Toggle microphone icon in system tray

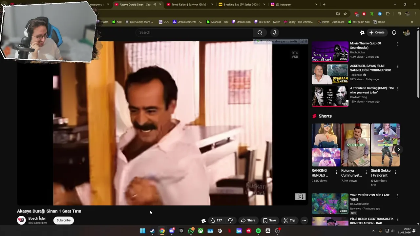click(380, 231)
